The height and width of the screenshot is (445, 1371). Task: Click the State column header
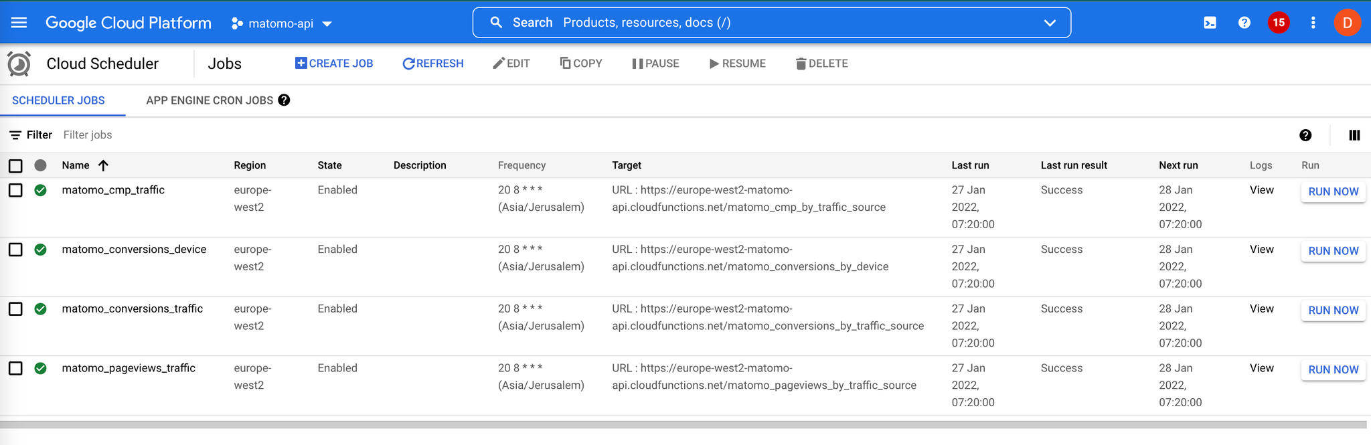[329, 165]
